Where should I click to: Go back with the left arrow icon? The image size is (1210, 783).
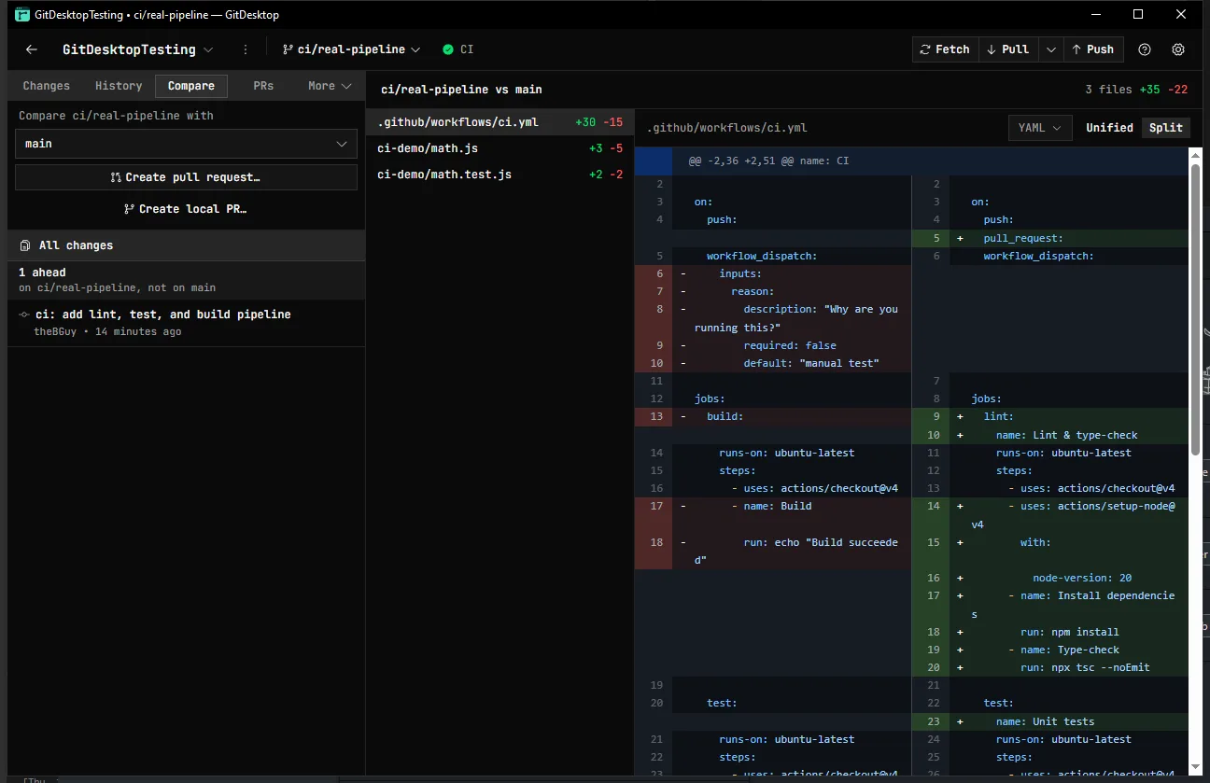click(32, 49)
